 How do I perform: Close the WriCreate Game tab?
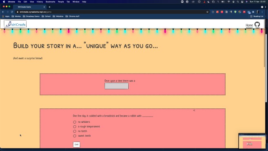44,7
